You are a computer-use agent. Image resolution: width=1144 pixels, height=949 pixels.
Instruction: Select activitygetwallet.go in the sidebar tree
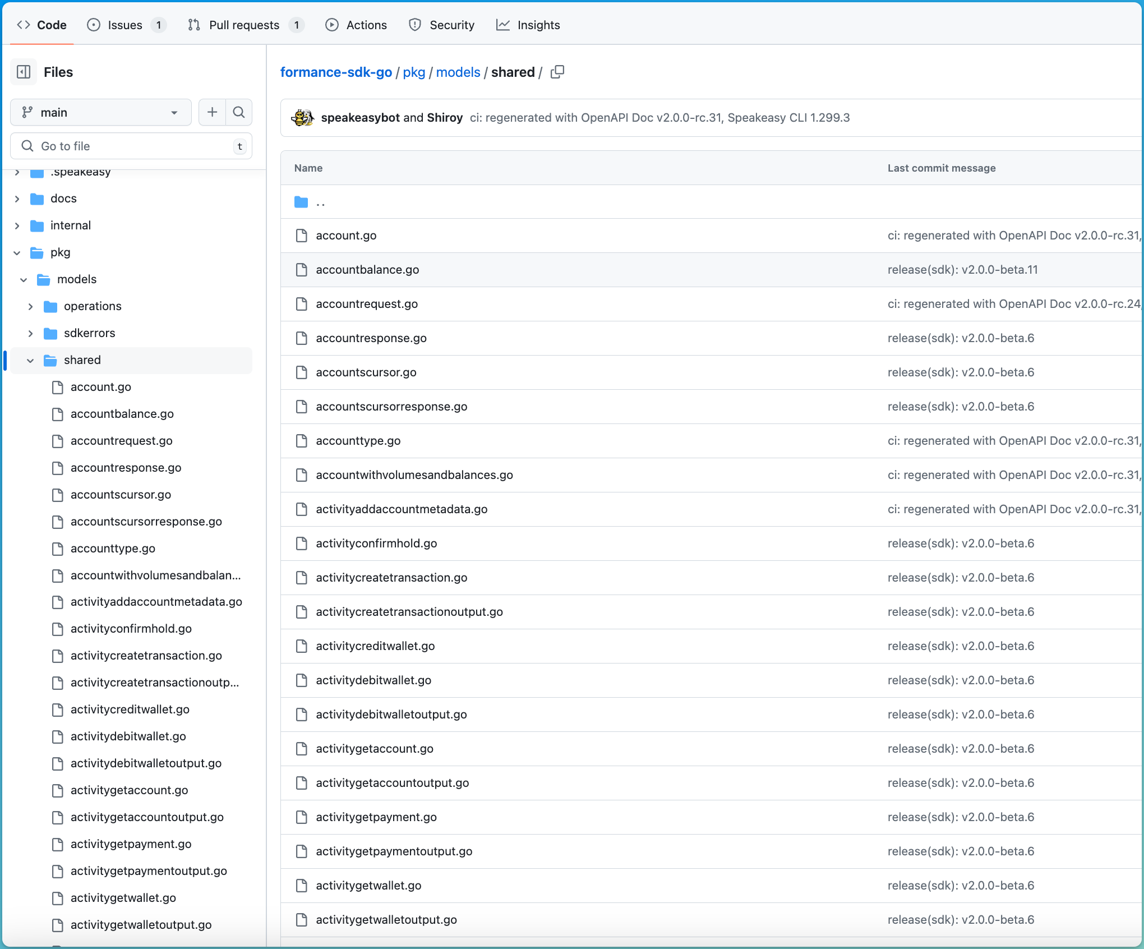pyautogui.click(x=123, y=898)
